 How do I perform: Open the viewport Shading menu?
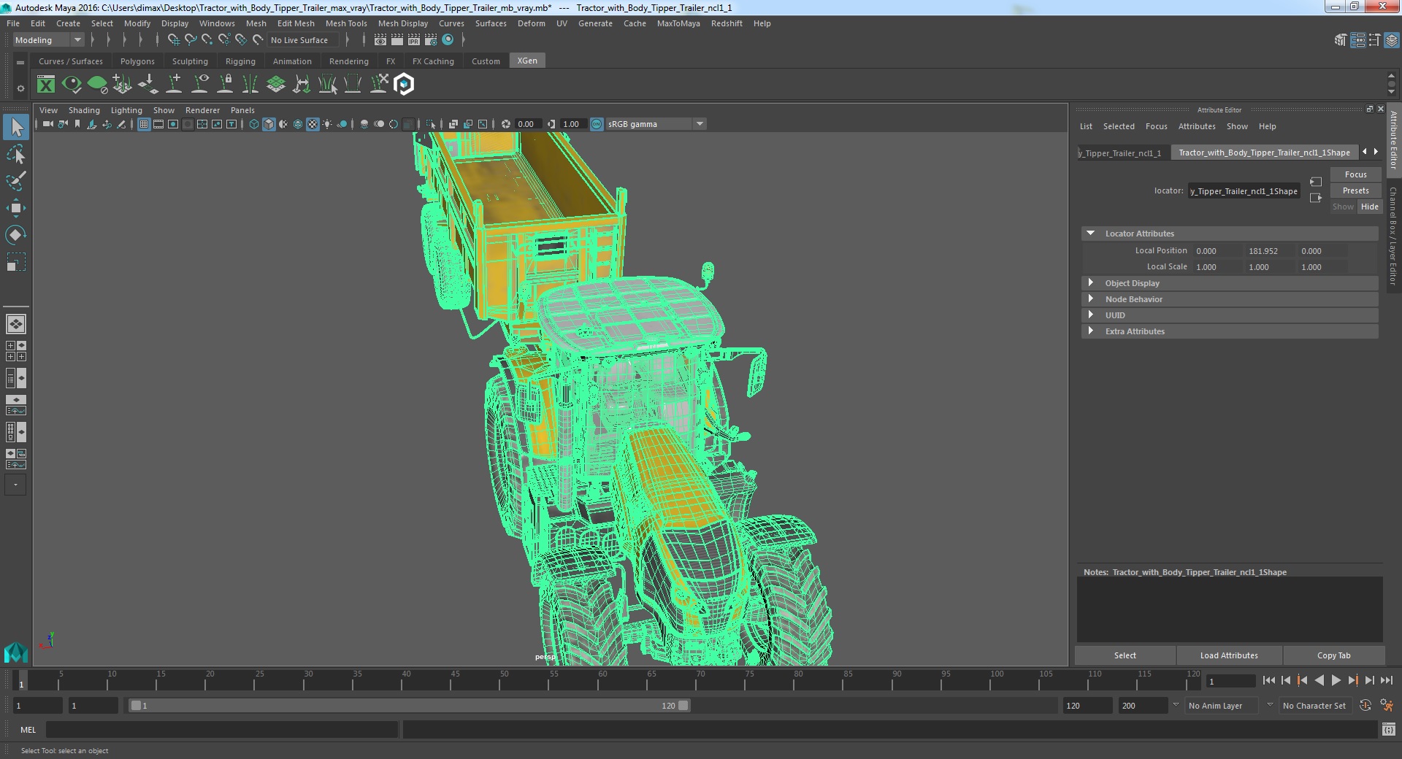point(84,110)
